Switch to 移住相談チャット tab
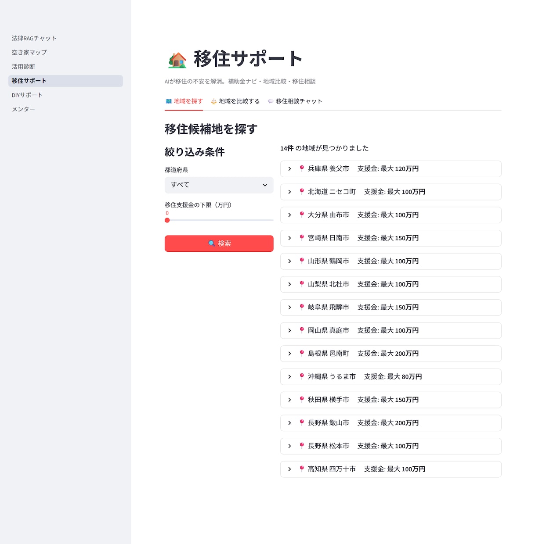This screenshot has height=544, width=535. tap(295, 101)
